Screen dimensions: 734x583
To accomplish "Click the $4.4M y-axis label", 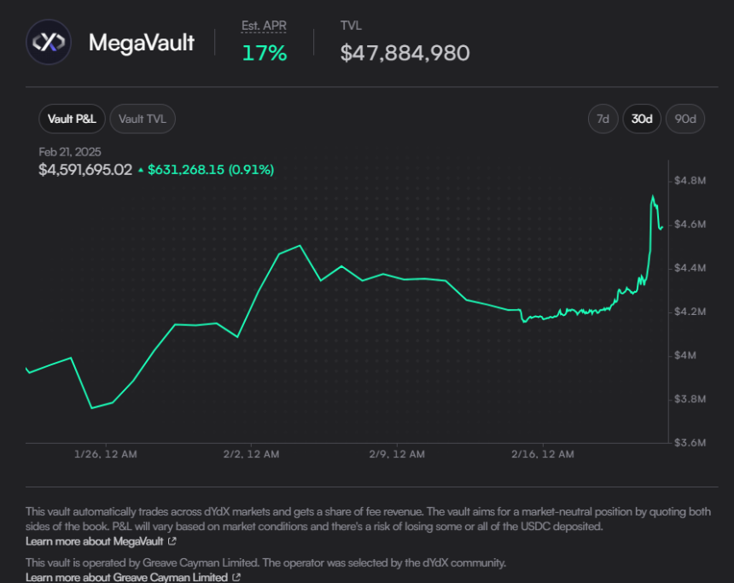I will [x=690, y=268].
